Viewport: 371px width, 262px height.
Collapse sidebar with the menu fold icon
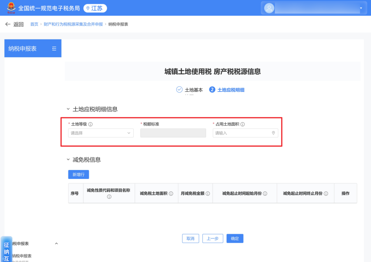click(x=54, y=48)
